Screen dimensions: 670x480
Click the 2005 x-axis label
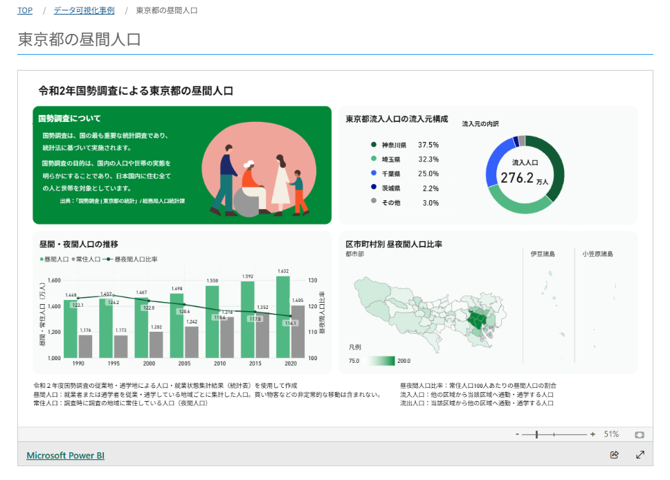(184, 364)
